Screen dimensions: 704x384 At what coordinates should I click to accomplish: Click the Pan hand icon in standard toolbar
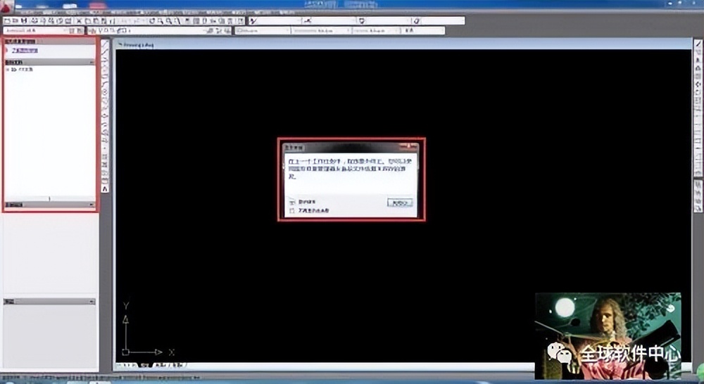pos(152,20)
